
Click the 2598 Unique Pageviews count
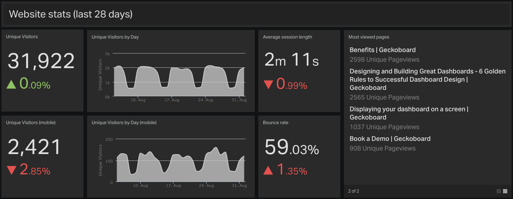tap(384, 60)
